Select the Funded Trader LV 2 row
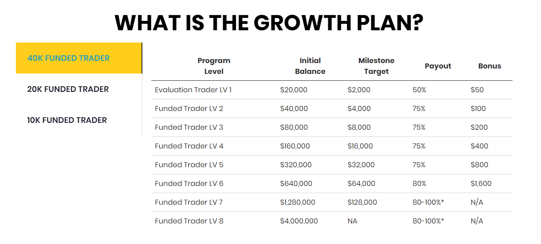 pos(332,108)
